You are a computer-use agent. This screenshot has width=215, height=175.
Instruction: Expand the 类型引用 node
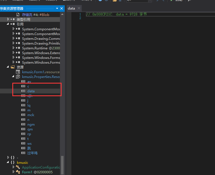tap(8, 19)
